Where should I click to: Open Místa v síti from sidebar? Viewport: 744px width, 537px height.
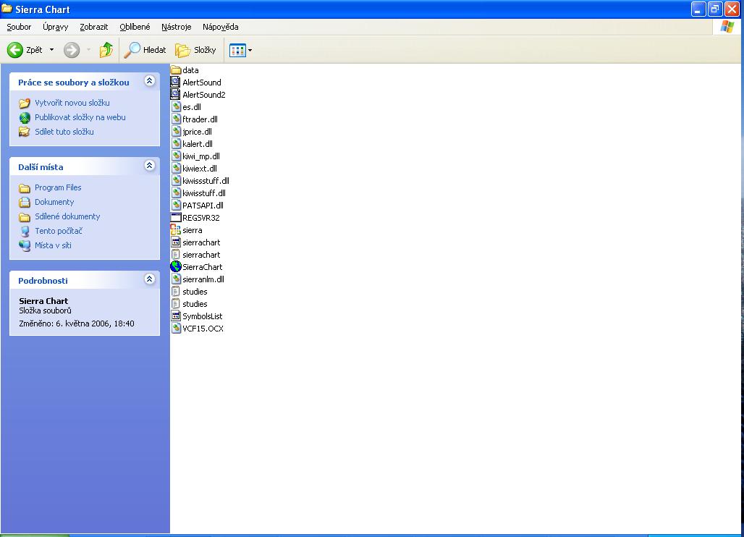pyautogui.click(x=53, y=245)
